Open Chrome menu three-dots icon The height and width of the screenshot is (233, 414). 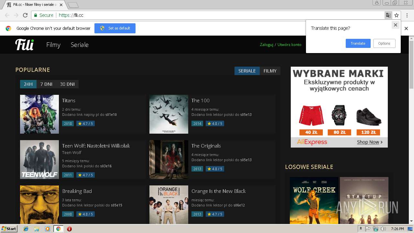[x=406, y=15]
